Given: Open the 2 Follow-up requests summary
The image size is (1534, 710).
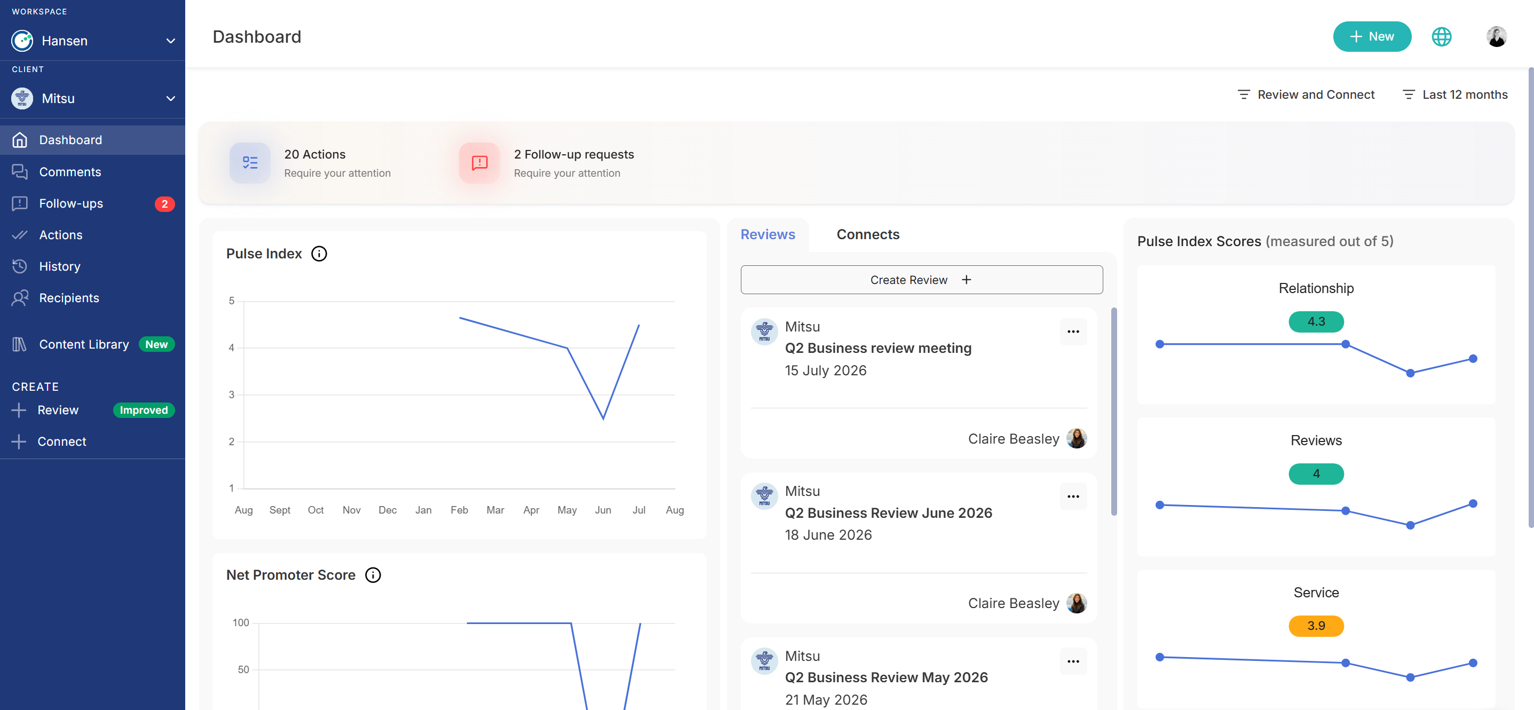Looking at the screenshot, I should point(547,163).
